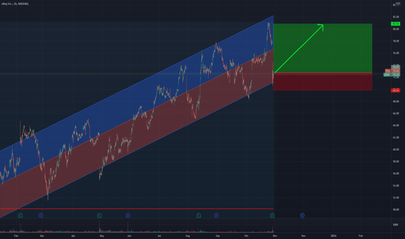Click the 60.00 price axis label
Image resolution: width=405 pixels, height=239 pixels.
pos(396,149)
